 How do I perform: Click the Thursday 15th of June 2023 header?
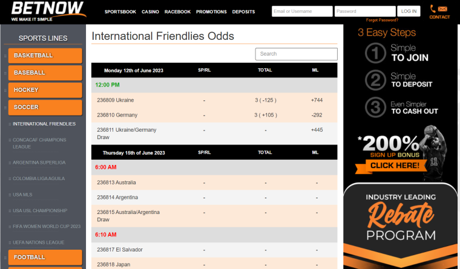pos(134,153)
